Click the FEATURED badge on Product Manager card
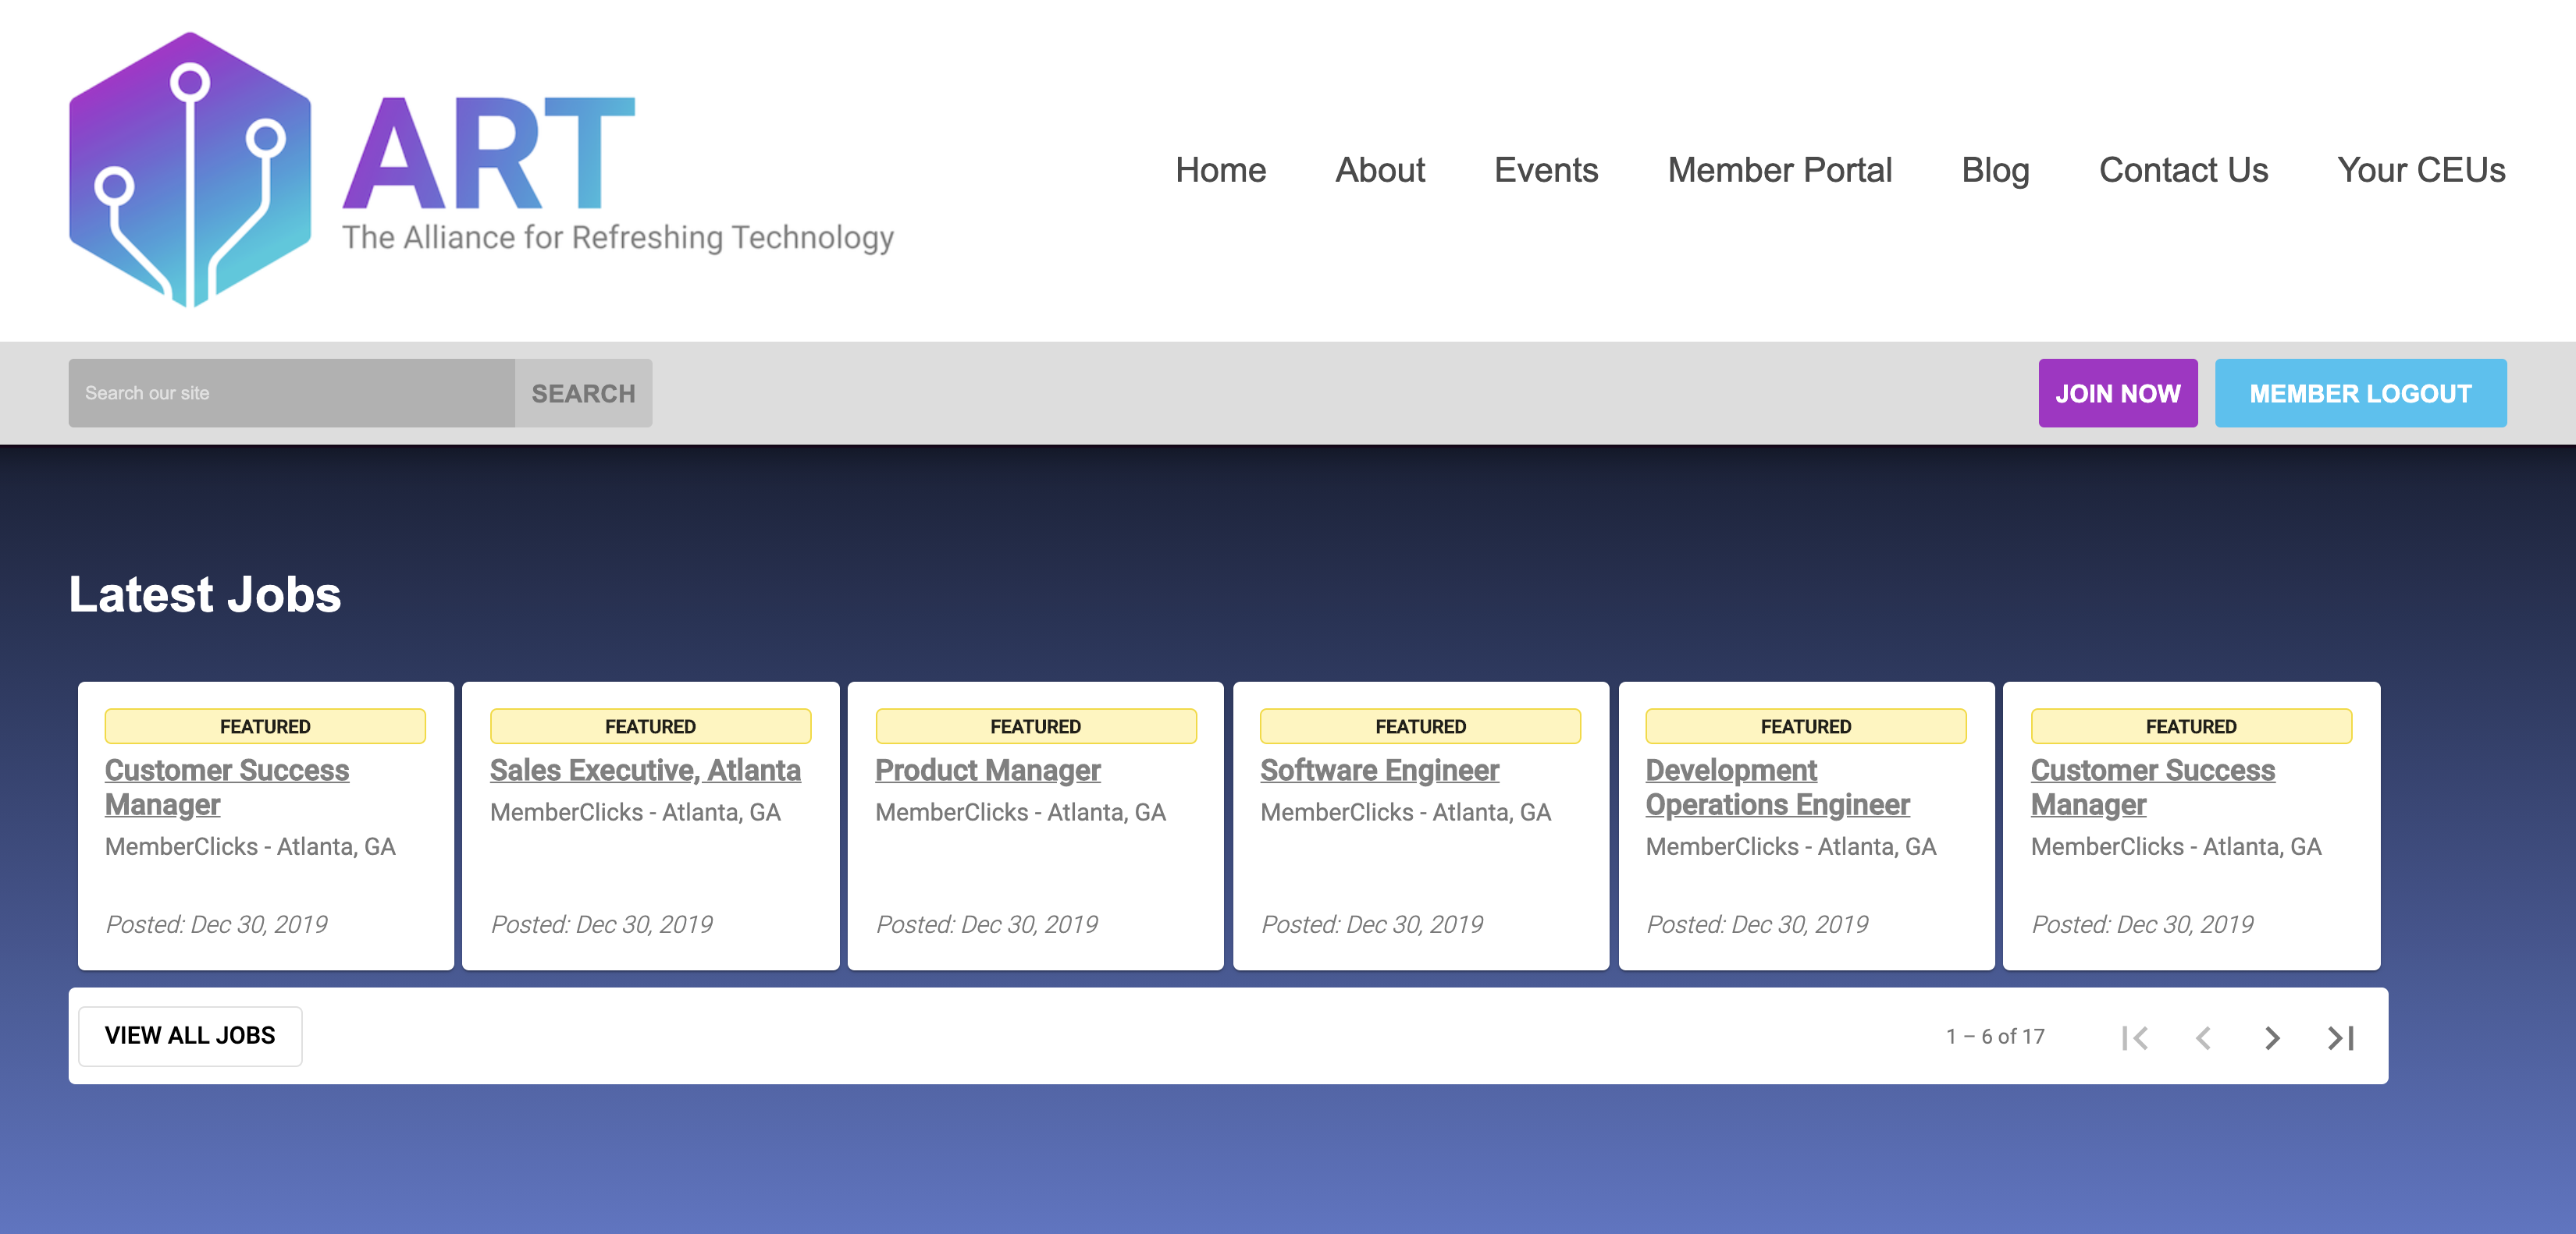The image size is (2576, 1234). tap(1036, 726)
